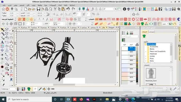Remove a color with the minus icon
181x102 pixels.
coord(53,89)
